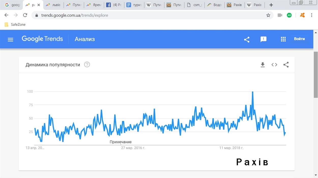The height and width of the screenshot is (178, 318).
Task: Click the Войти sign-in button
Action: [x=299, y=39]
